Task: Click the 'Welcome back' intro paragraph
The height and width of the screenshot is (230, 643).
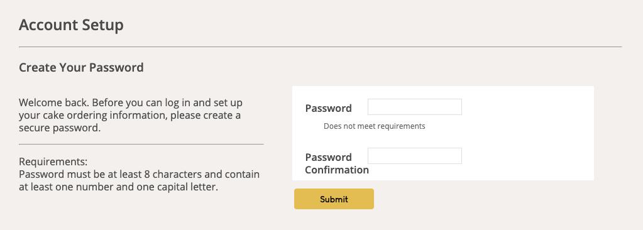Action: click(x=129, y=115)
